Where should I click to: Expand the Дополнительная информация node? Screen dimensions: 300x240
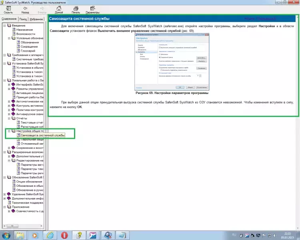(4, 198)
